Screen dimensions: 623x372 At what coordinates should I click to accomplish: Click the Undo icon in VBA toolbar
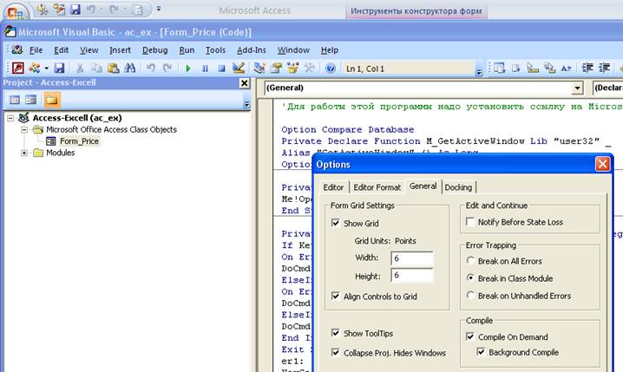pos(151,69)
